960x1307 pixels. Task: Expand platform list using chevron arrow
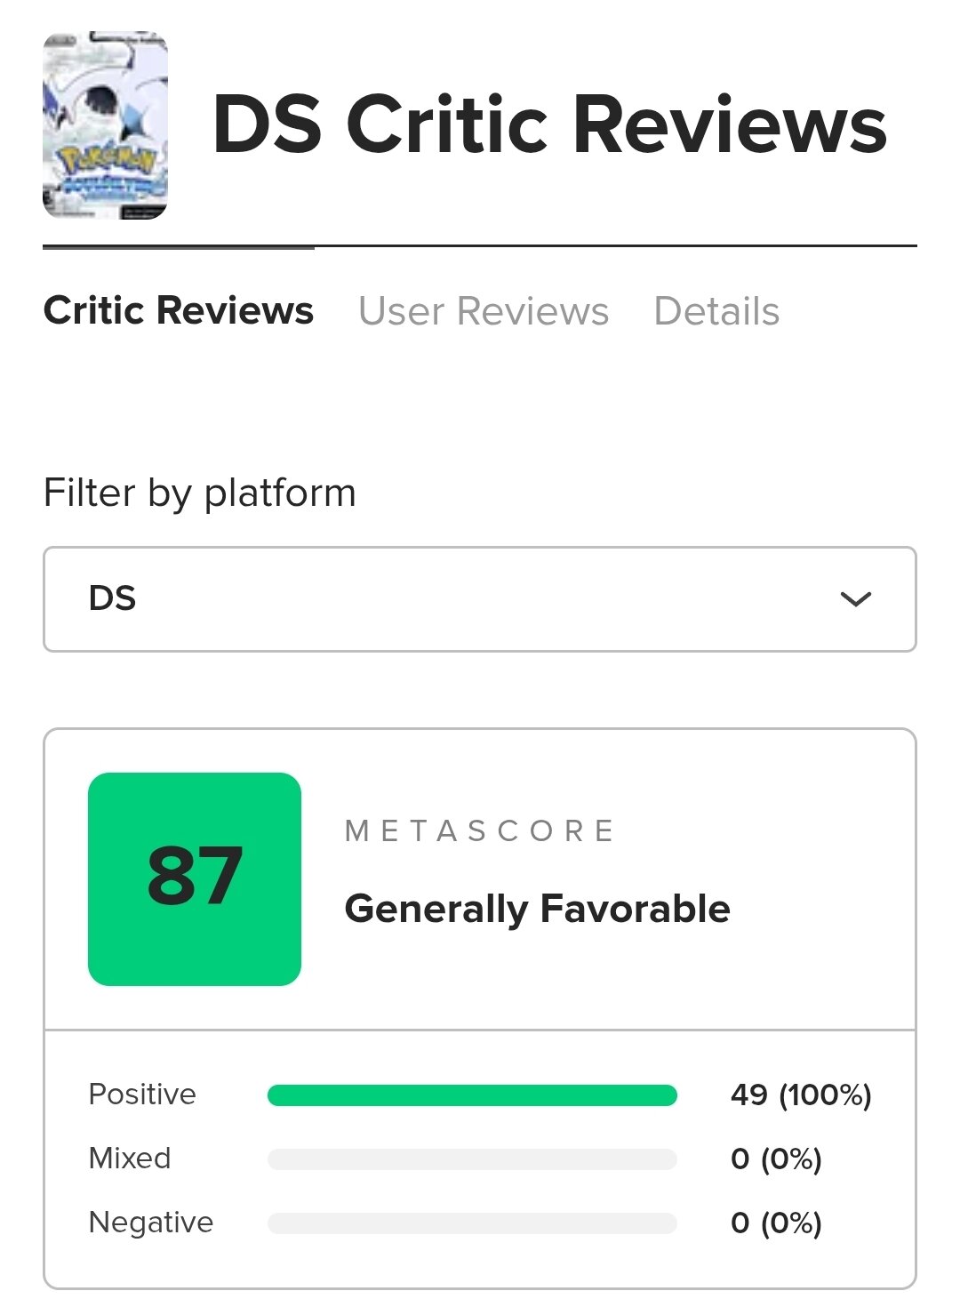coord(855,599)
